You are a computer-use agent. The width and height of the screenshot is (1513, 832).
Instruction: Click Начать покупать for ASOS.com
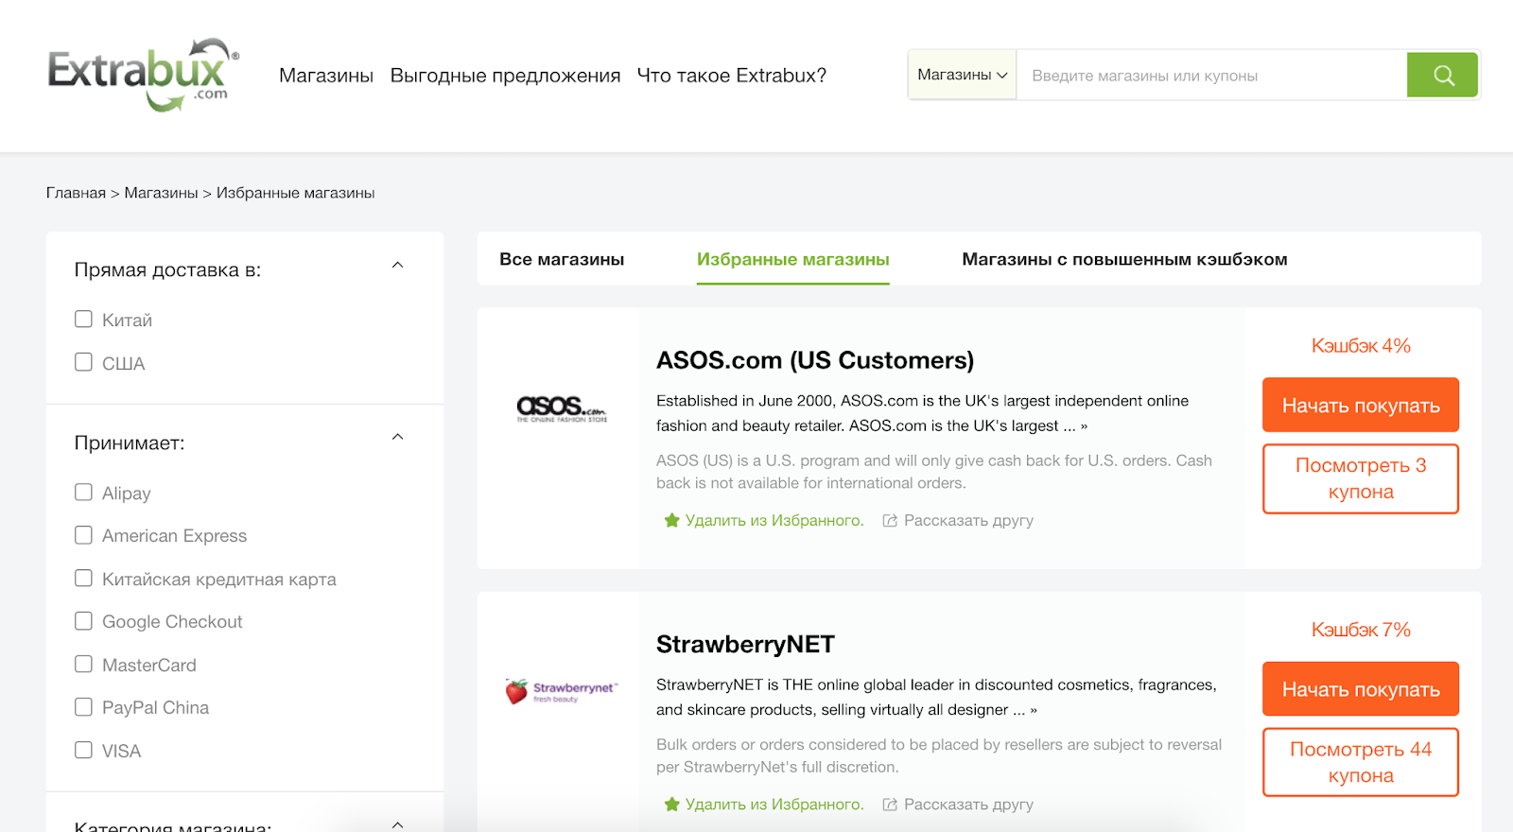1361,405
